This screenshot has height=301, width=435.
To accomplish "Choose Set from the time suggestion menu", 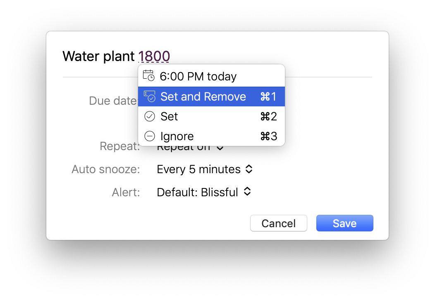I will click(169, 116).
